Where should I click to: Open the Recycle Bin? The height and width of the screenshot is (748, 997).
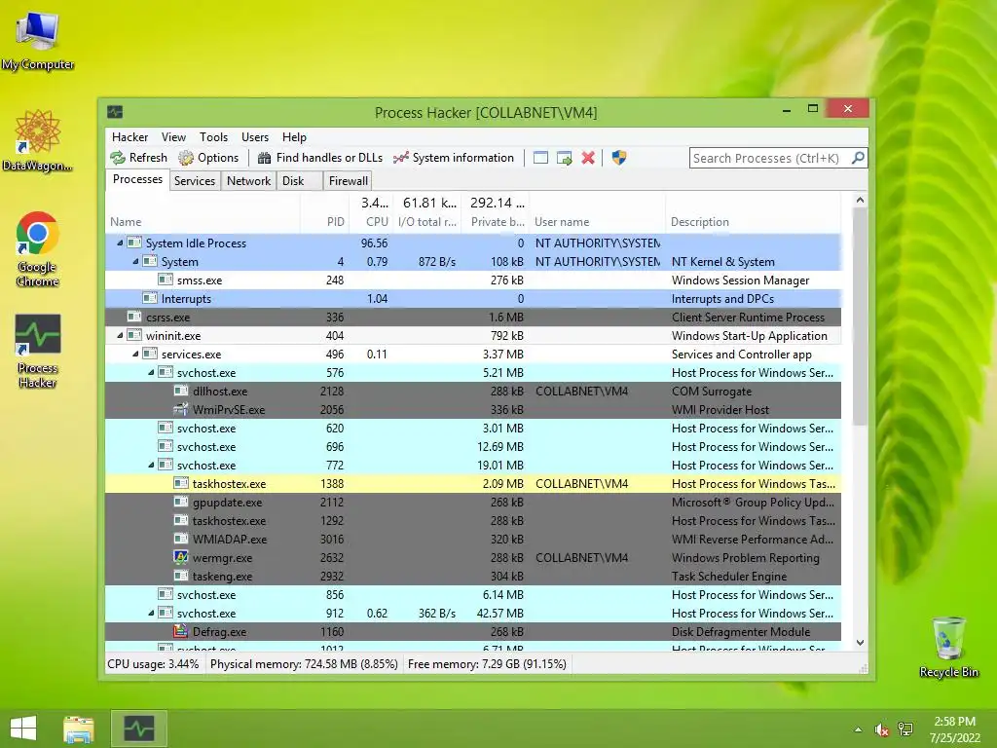point(948,647)
